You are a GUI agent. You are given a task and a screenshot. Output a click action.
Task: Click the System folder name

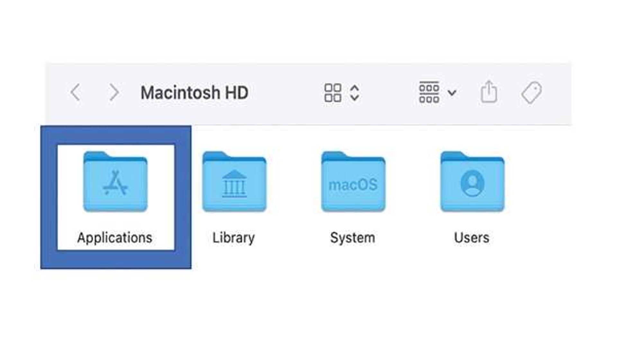353,238
